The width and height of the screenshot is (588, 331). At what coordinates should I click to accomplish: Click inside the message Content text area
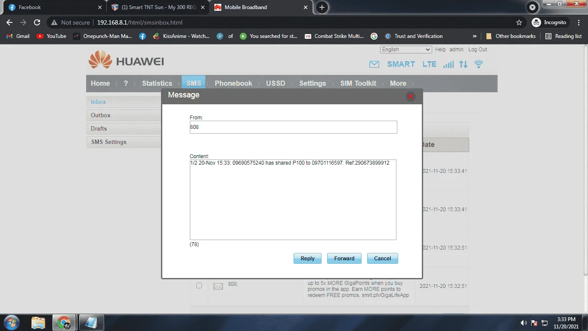coord(293,200)
